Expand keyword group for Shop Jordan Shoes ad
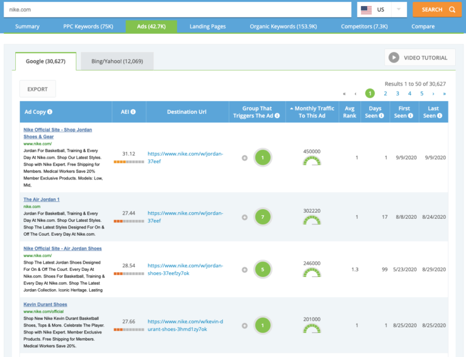The width and height of the screenshot is (466, 357). (245, 158)
